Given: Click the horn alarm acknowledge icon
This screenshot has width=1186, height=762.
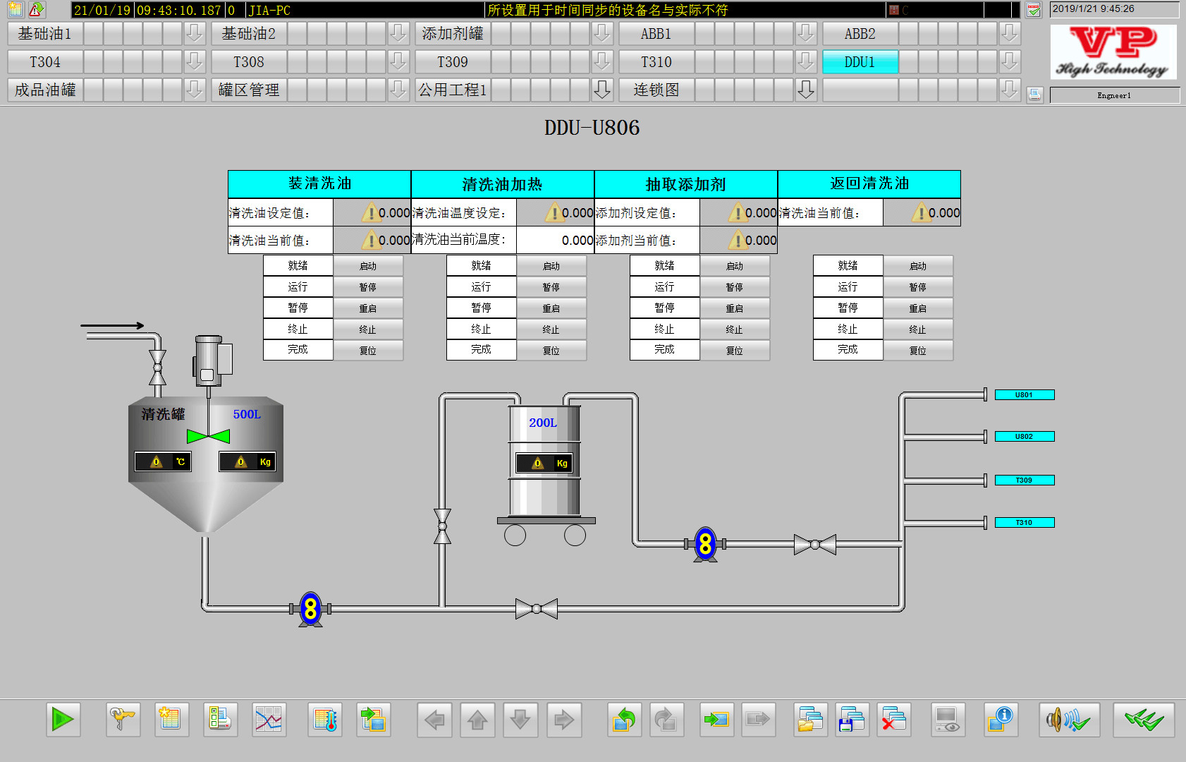Looking at the screenshot, I should [x=1068, y=720].
